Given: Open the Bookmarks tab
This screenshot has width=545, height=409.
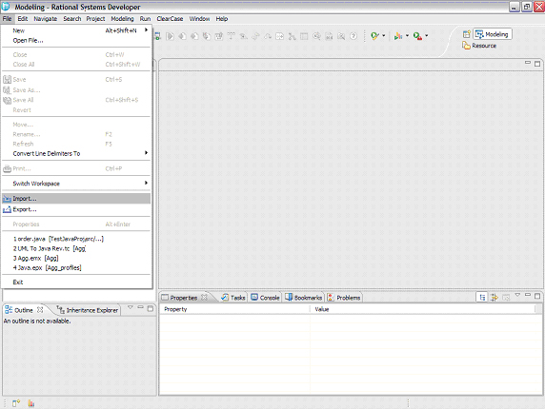Looking at the screenshot, I should click(303, 298).
